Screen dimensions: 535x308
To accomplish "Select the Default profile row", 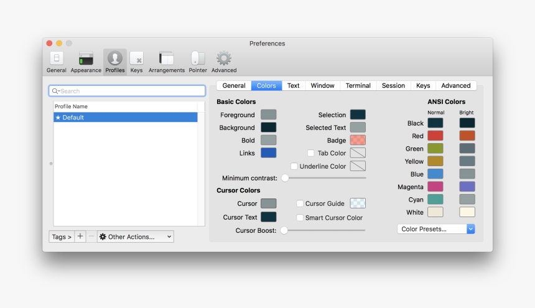I will (x=126, y=118).
